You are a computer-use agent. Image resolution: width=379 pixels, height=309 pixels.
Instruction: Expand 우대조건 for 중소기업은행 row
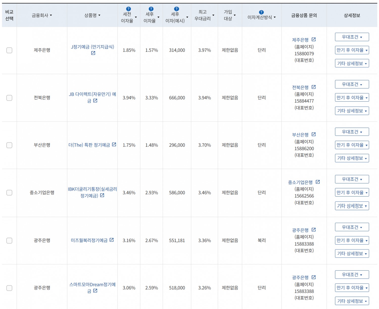click(352, 179)
